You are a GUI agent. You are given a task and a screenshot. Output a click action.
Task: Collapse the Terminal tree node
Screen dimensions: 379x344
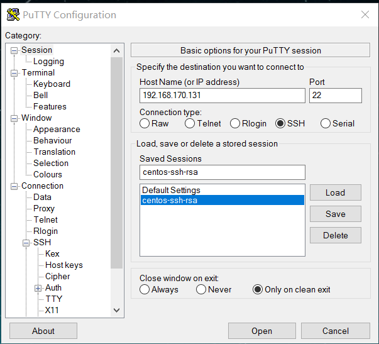(x=14, y=73)
